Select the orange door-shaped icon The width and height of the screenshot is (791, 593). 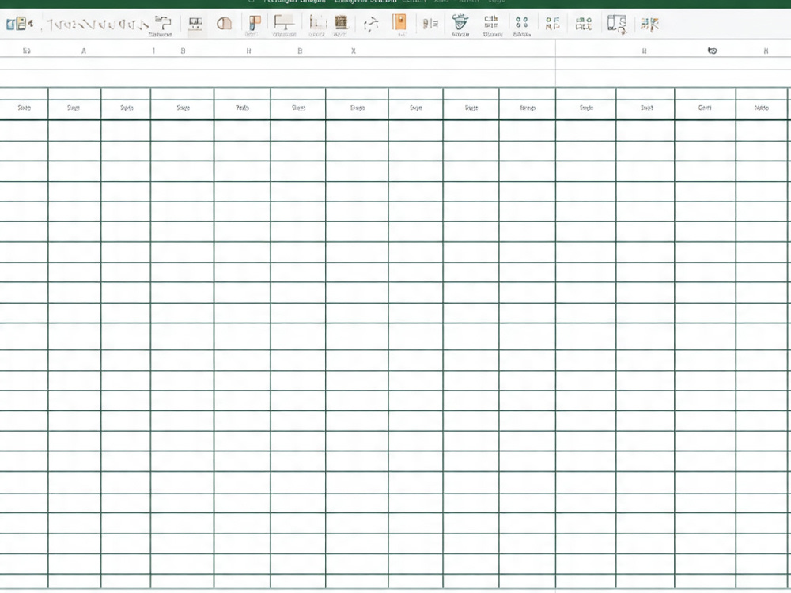click(x=399, y=23)
